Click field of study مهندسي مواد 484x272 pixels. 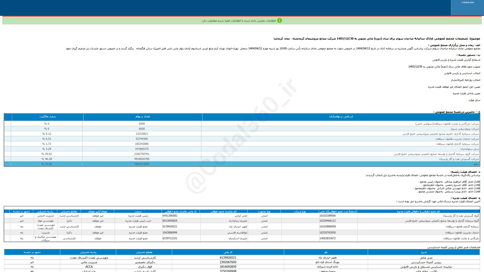coord(45,221)
